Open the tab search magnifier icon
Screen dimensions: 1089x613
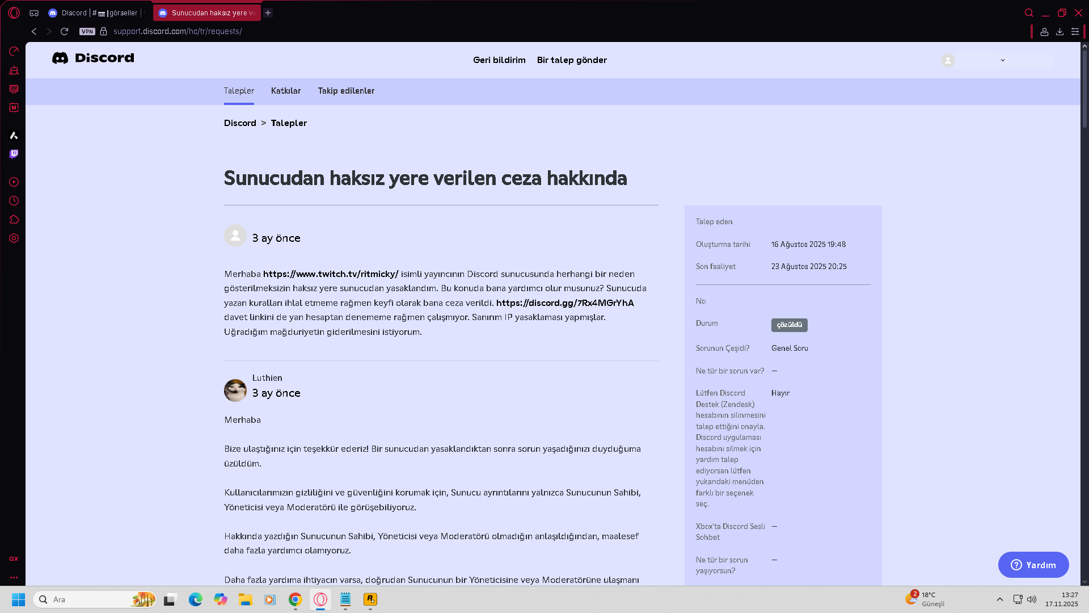click(x=1029, y=13)
